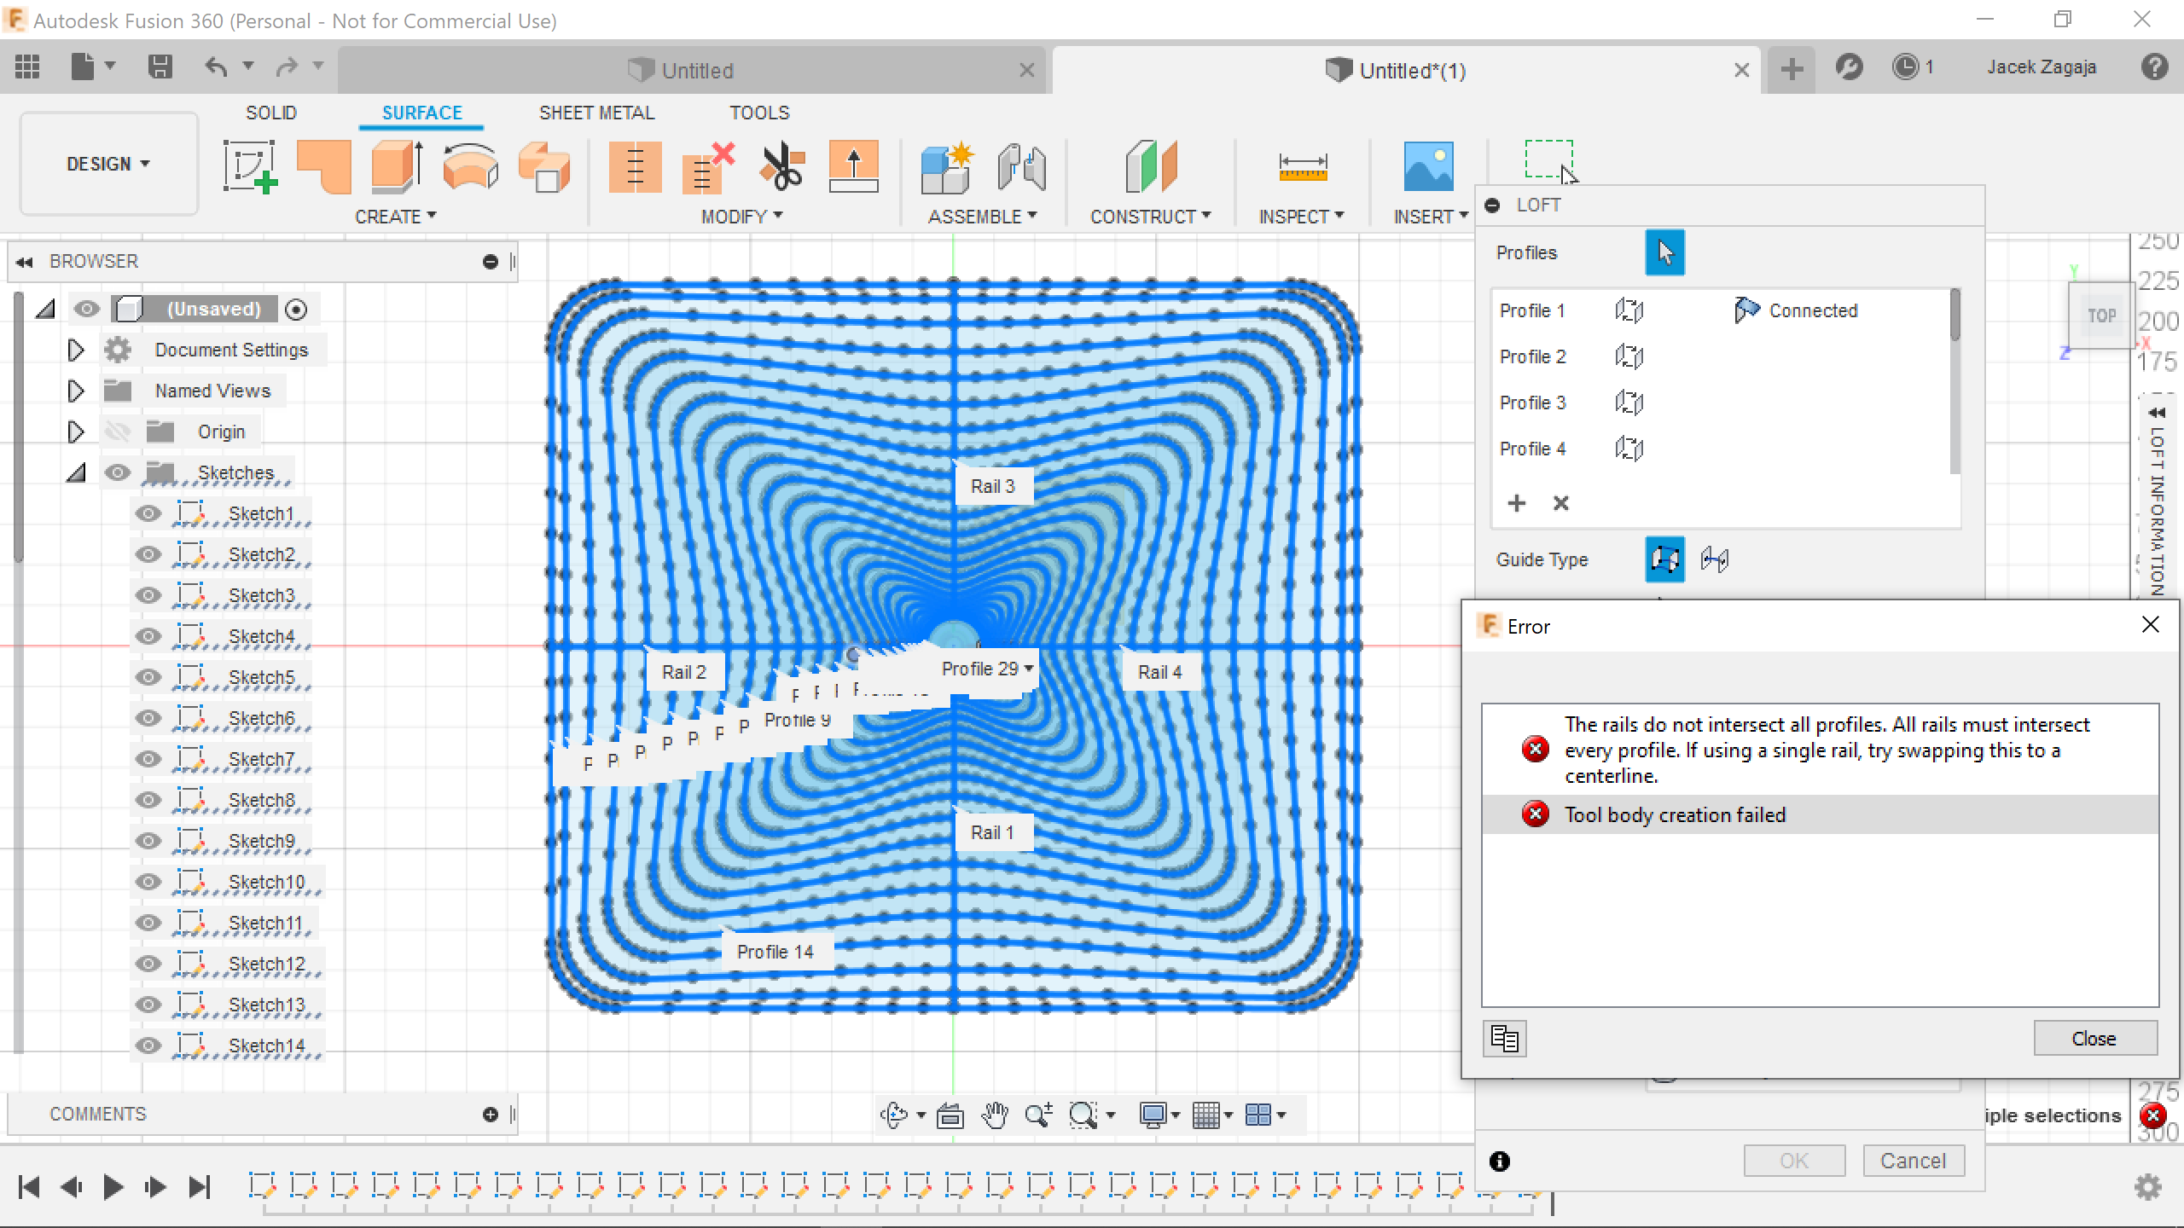This screenshot has width=2184, height=1228.
Task: Toggle visibility of Sketch14
Action: coord(148,1046)
